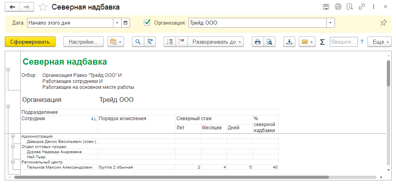The width and height of the screenshot is (396, 184).
Task: Open the Дата period dropdown
Action: (117, 23)
